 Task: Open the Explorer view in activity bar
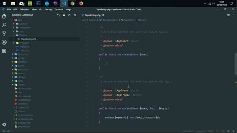[4, 16]
